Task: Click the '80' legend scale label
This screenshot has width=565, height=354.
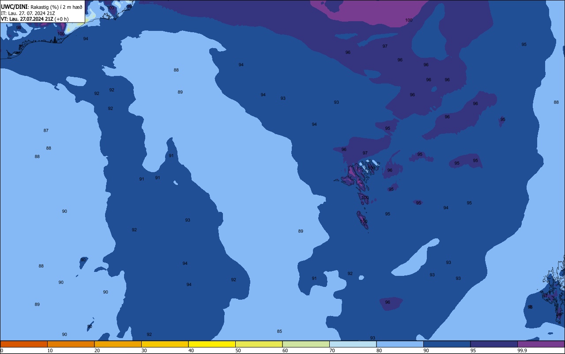Action: tap(379, 350)
